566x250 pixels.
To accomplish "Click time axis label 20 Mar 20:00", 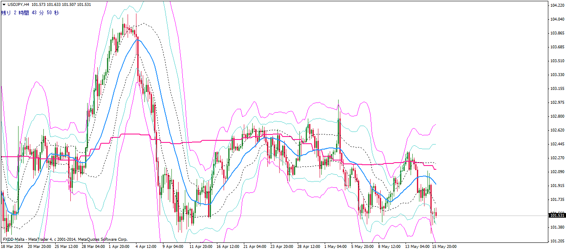I will [x=40, y=247].
